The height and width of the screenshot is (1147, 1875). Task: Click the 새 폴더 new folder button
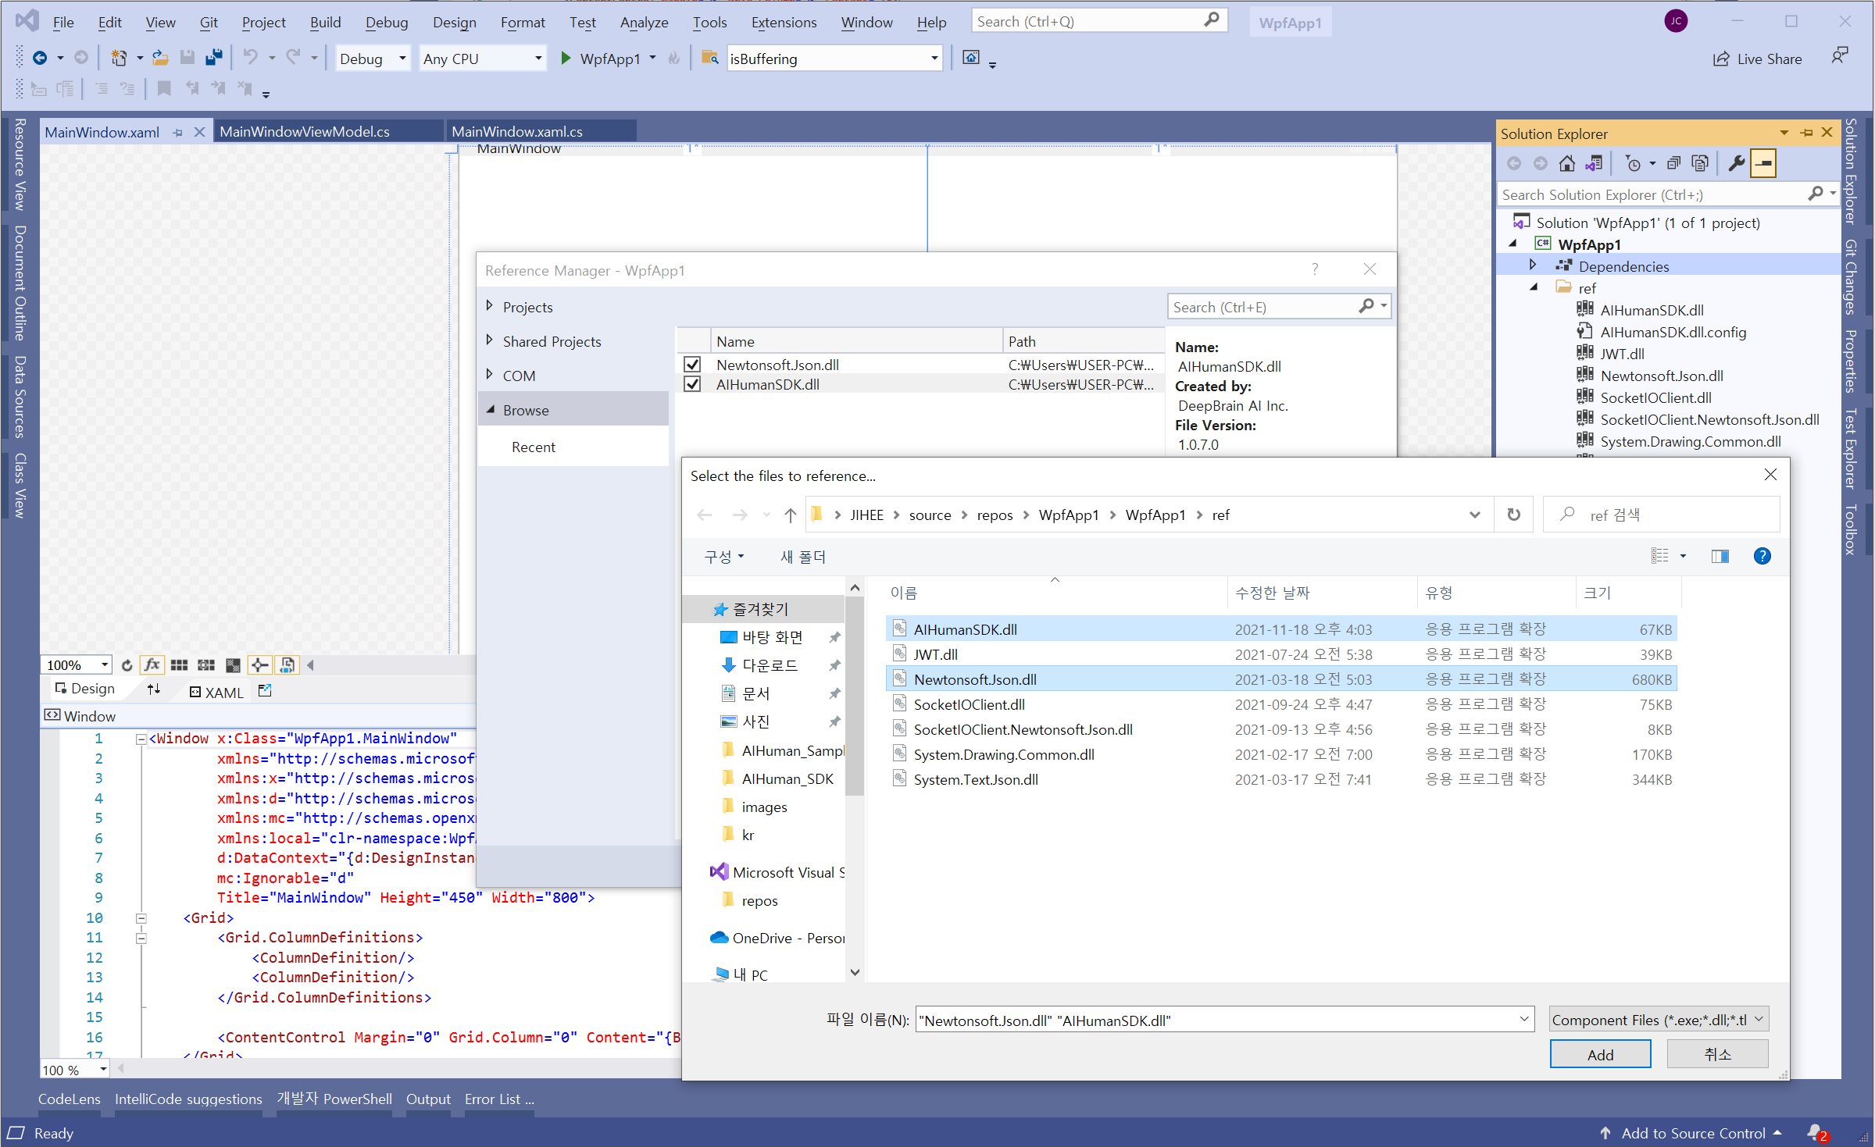click(x=802, y=557)
